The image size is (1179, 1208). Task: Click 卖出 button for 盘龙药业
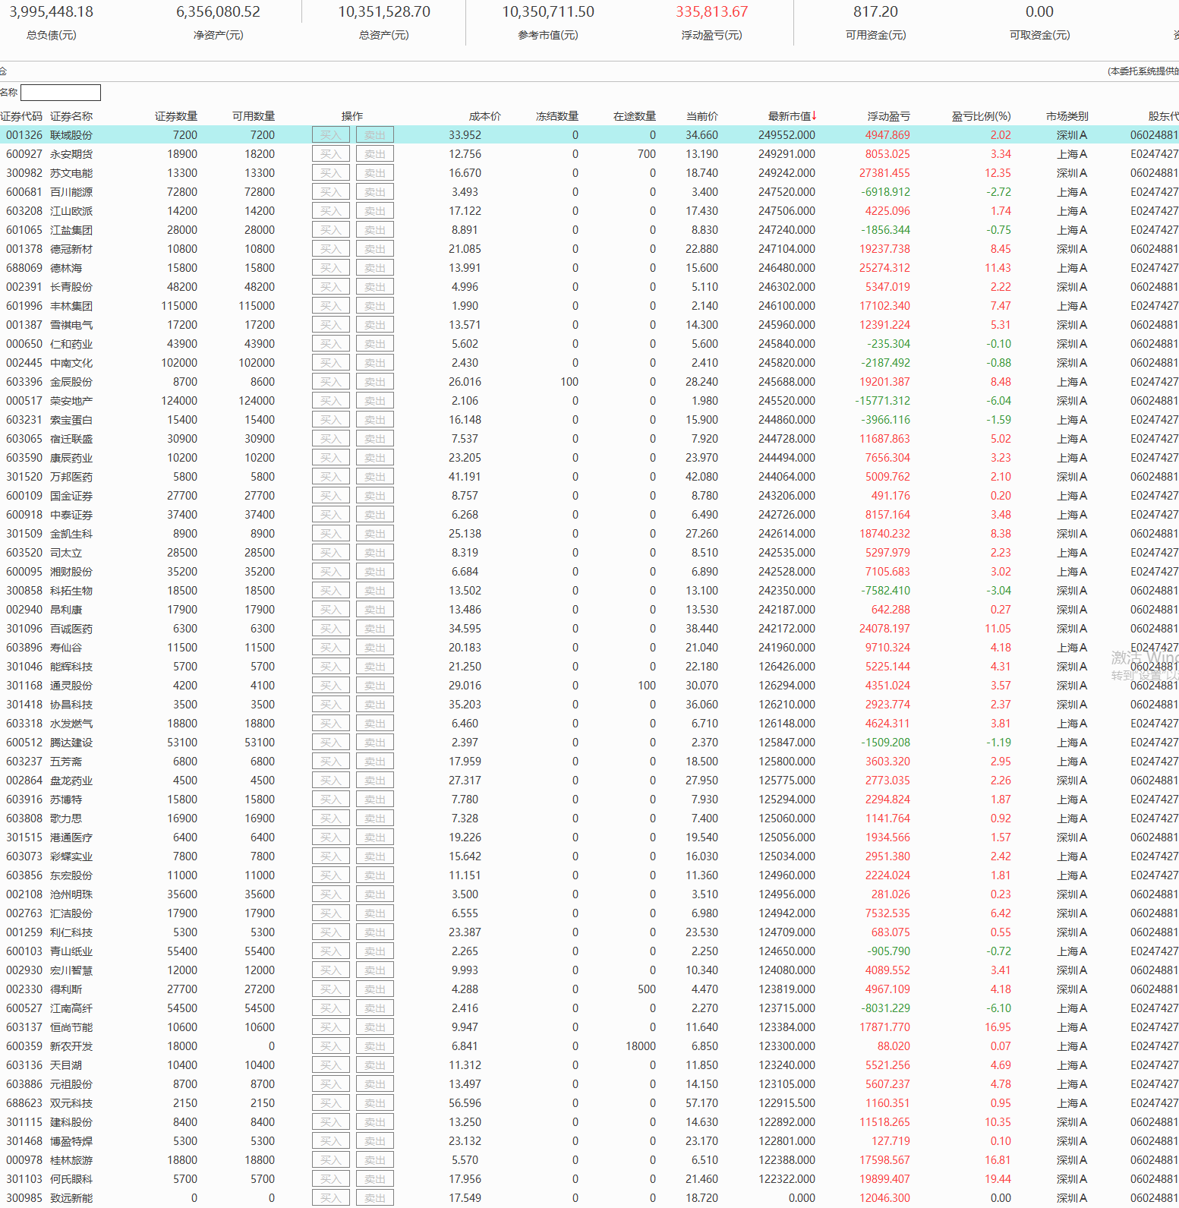(375, 781)
